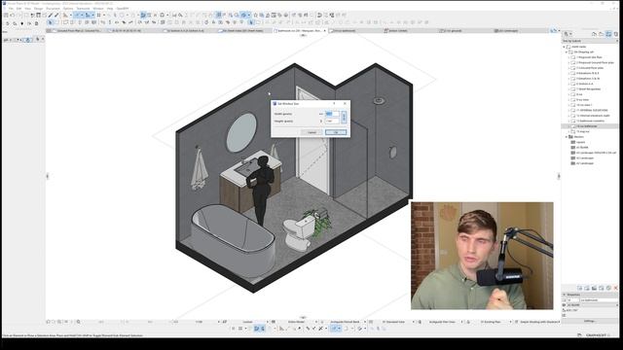
Task: Collapse the top-level layout book tree node
Action: pyautogui.click(x=565, y=47)
